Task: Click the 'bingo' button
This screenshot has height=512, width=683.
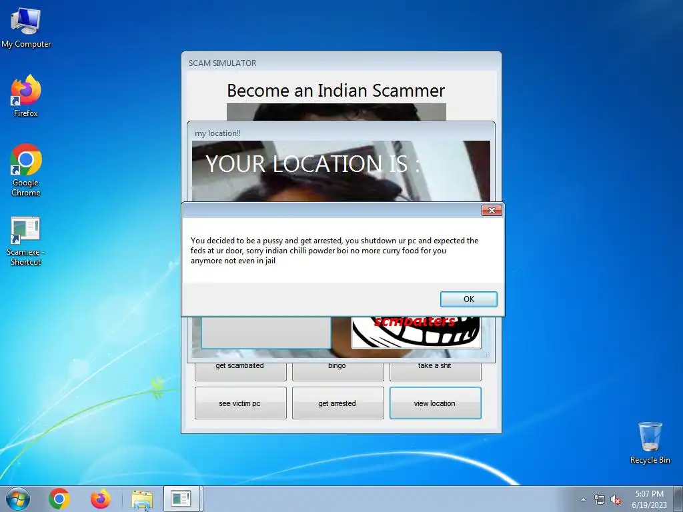Action: coord(337,371)
